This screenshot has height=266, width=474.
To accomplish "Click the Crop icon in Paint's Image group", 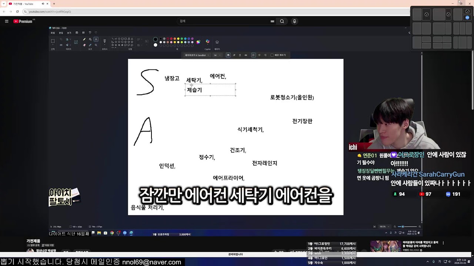I will 61,39.
